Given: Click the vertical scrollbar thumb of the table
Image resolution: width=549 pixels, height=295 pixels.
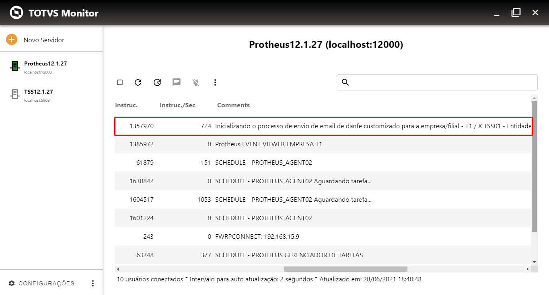Looking at the screenshot, I should coord(534,166).
